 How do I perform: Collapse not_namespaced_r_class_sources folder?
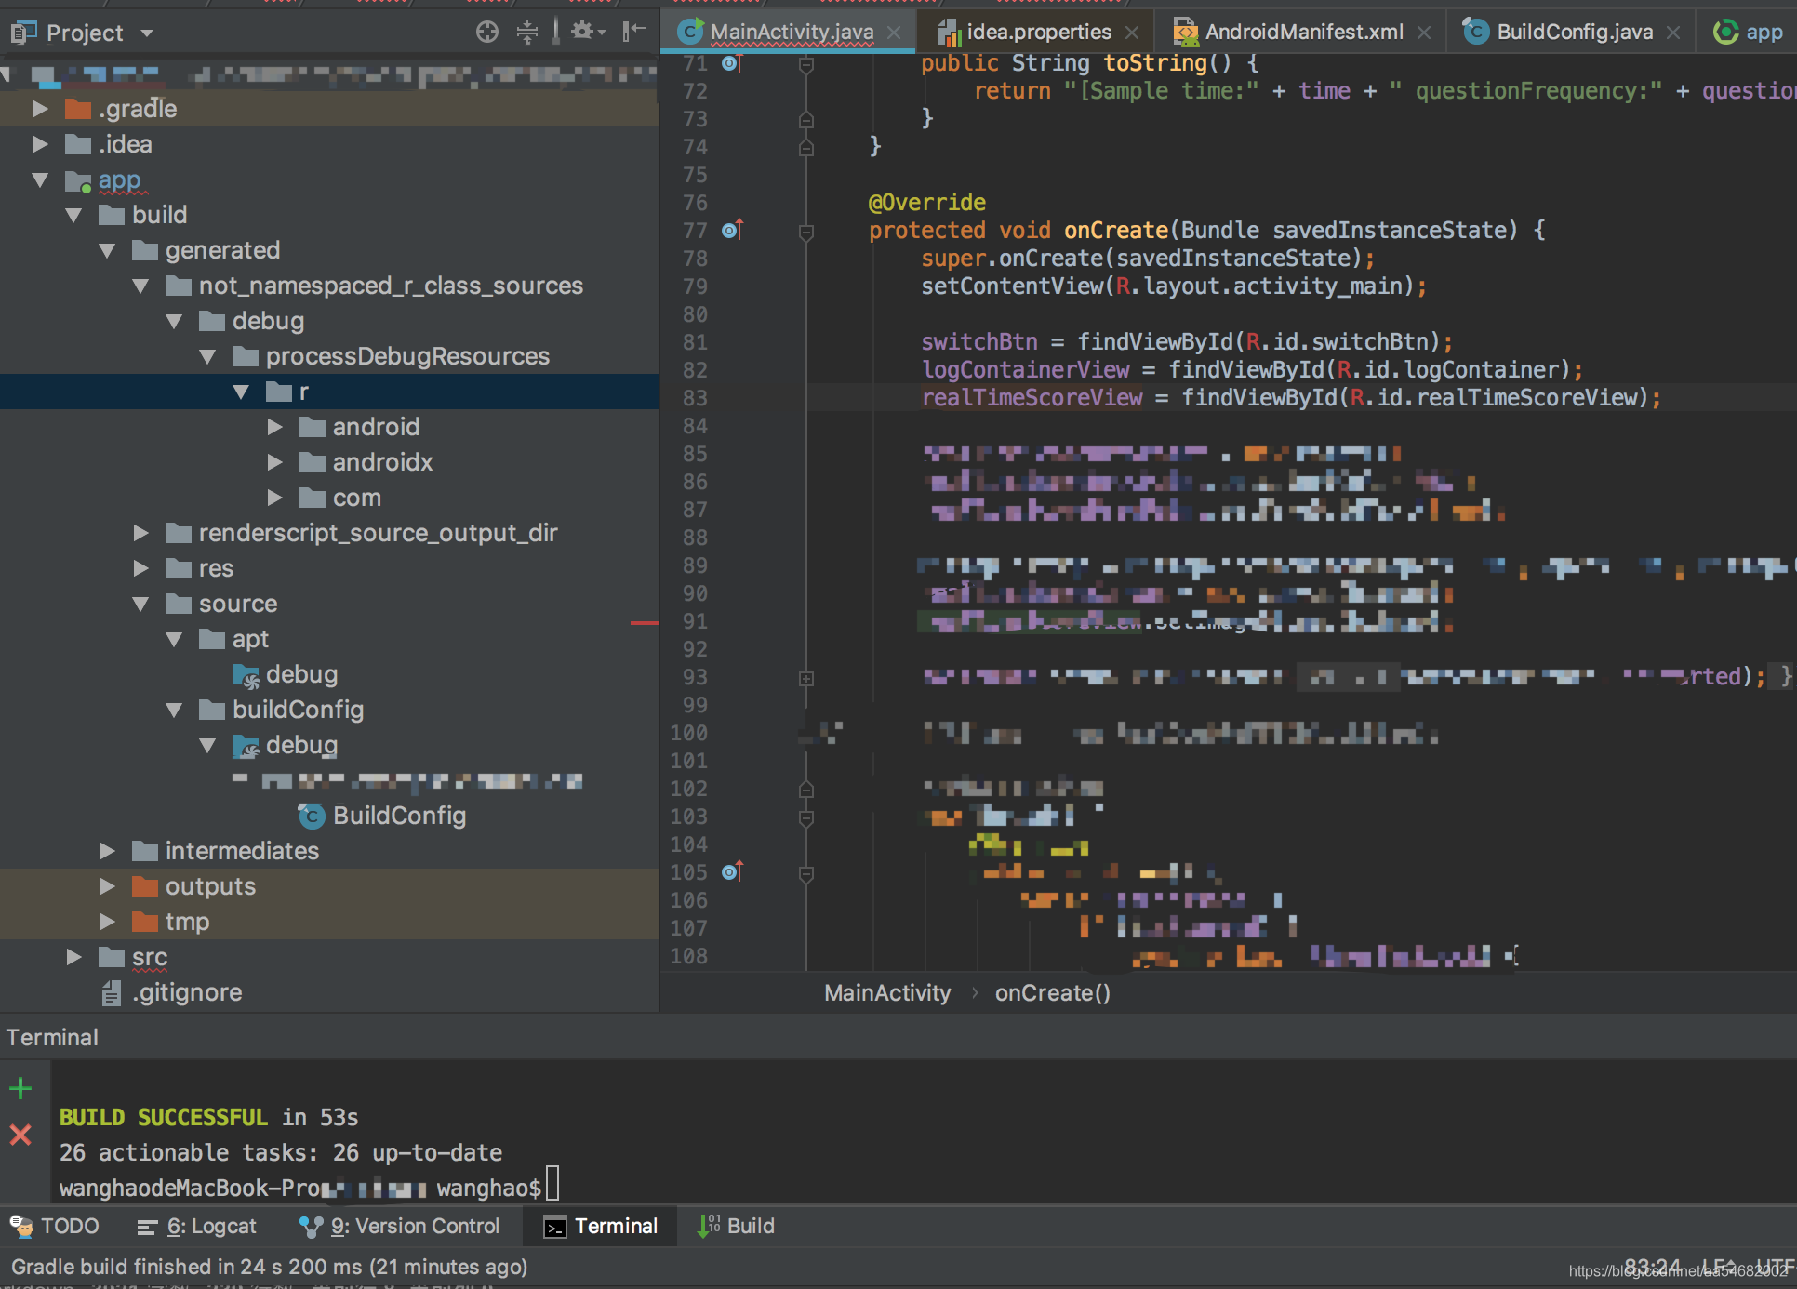click(x=140, y=286)
